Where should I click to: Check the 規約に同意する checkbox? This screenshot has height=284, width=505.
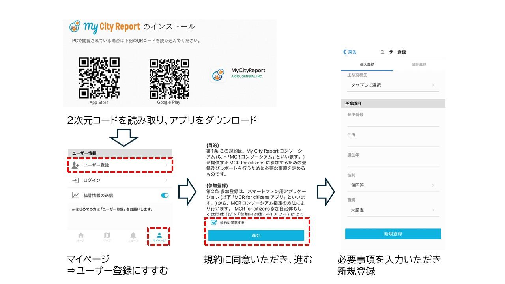tap(214, 223)
